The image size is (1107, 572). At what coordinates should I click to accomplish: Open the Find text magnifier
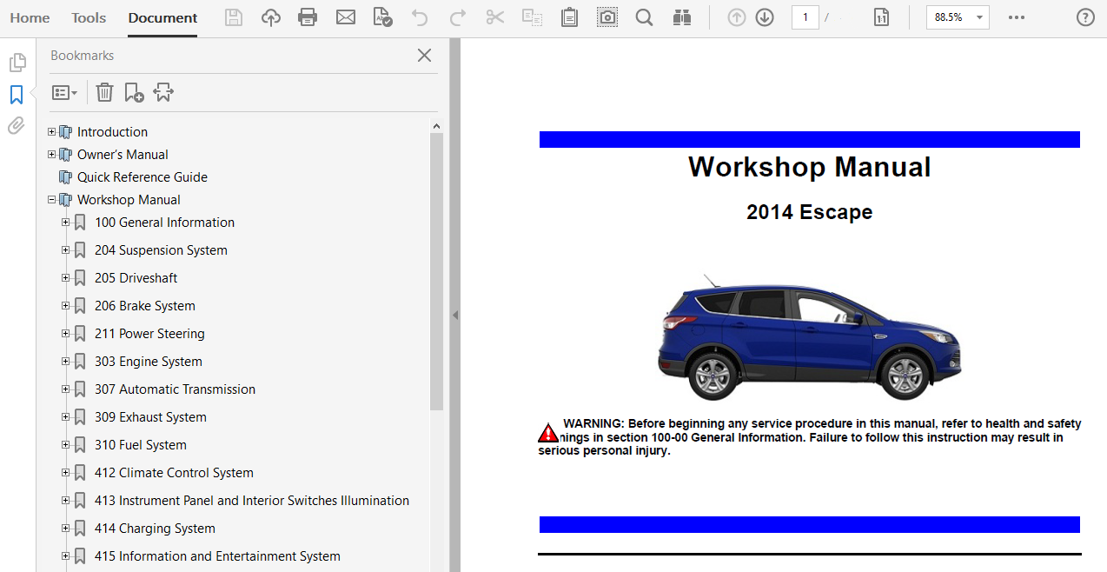[644, 17]
